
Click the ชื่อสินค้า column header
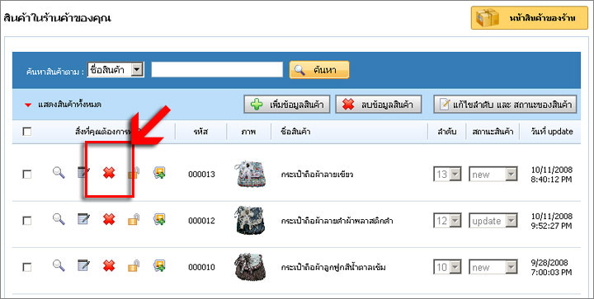click(296, 132)
